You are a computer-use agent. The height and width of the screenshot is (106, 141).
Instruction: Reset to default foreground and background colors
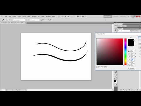click(x=115, y=79)
